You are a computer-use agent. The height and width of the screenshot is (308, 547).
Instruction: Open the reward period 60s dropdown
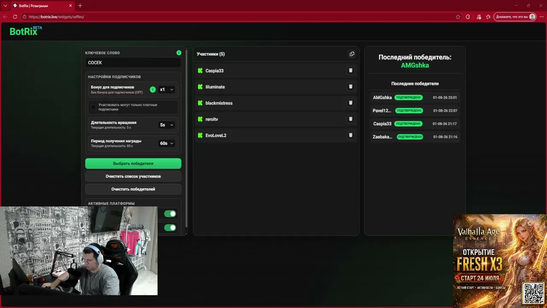[167, 143]
